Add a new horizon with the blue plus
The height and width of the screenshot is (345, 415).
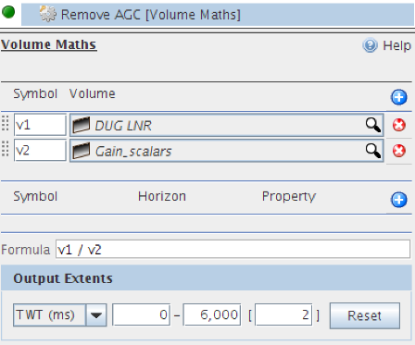[399, 200]
